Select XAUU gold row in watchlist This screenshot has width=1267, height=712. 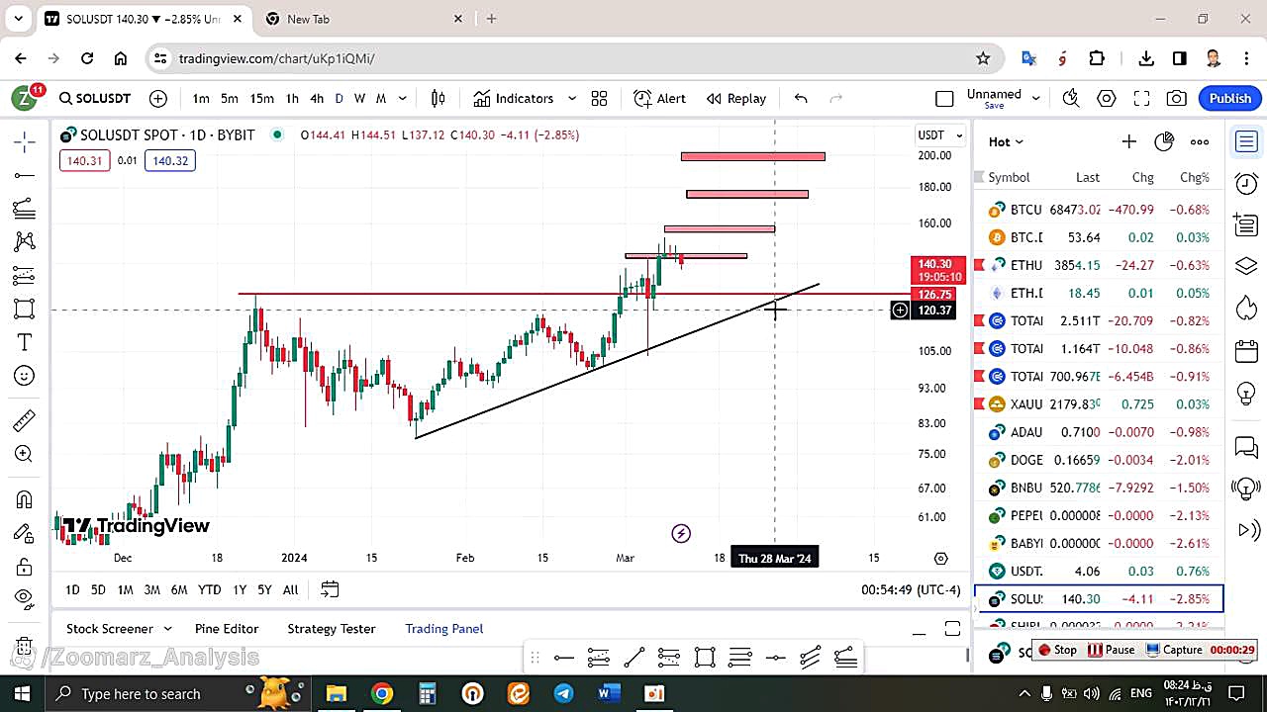[x=1099, y=404]
